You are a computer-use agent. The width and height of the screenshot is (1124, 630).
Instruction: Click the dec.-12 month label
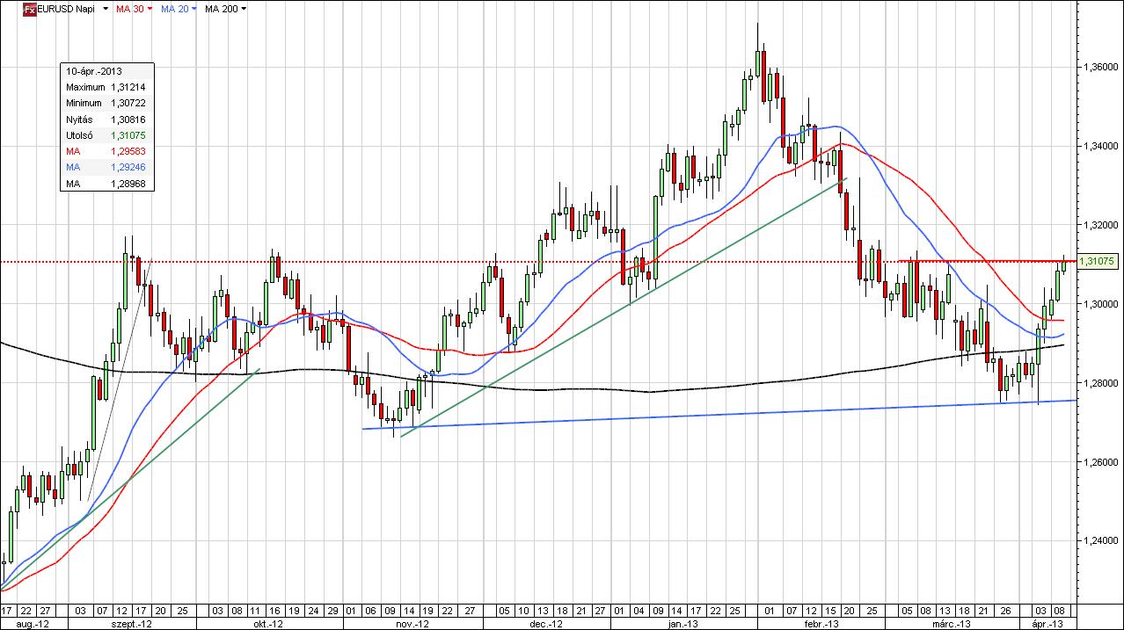click(547, 624)
